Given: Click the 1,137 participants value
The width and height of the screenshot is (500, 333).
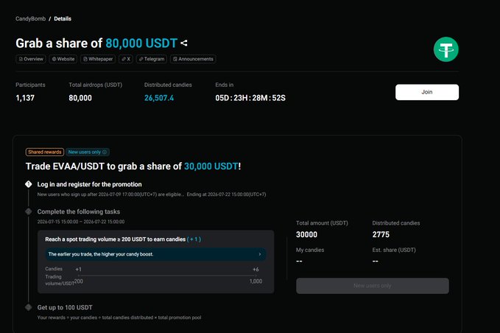Looking at the screenshot, I should click(x=25, y=98).
